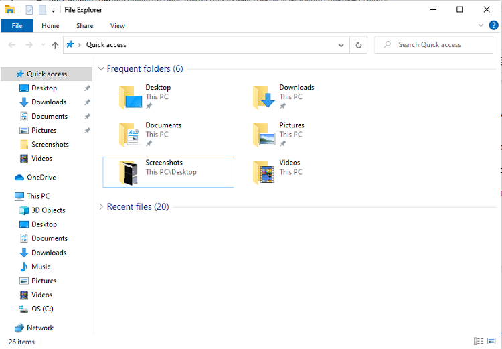Collapse the Frequent folders group chevron
Image resolution: width=502 pixels, height=349 pixels.
tap(101, 68)
